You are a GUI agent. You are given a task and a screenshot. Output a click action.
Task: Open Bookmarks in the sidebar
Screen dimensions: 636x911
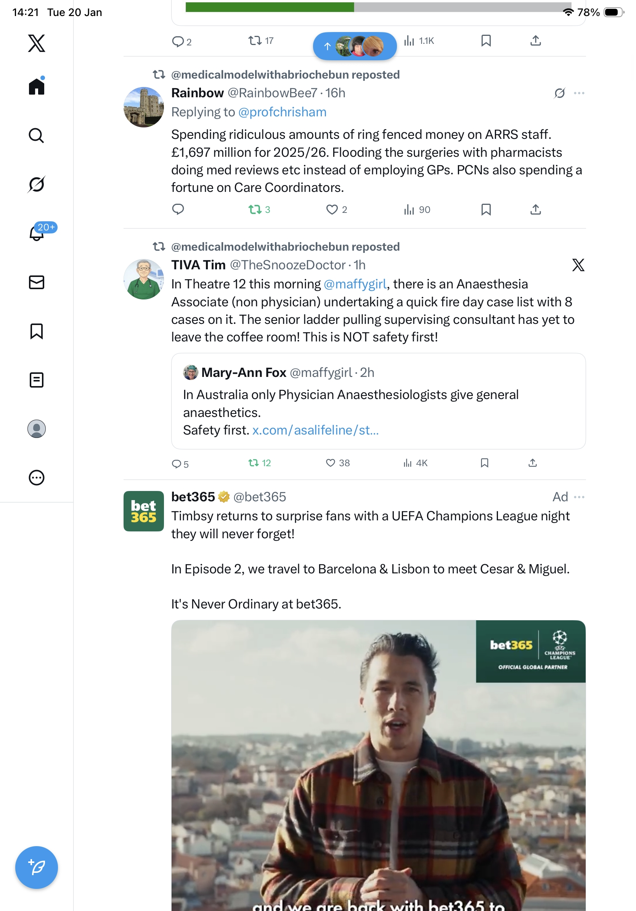click(37, 331)
